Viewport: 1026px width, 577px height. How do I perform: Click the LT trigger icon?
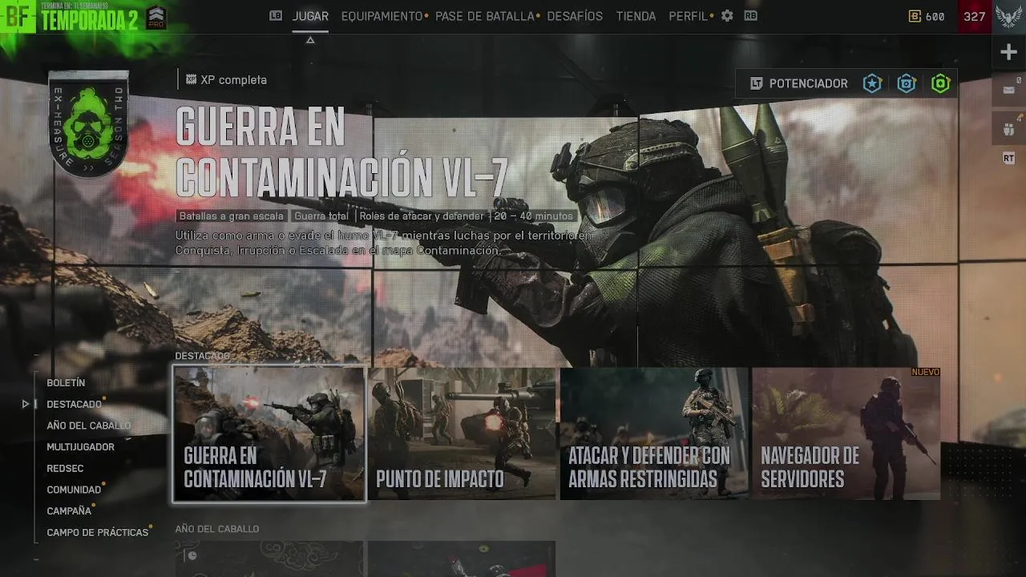point(756,83)
